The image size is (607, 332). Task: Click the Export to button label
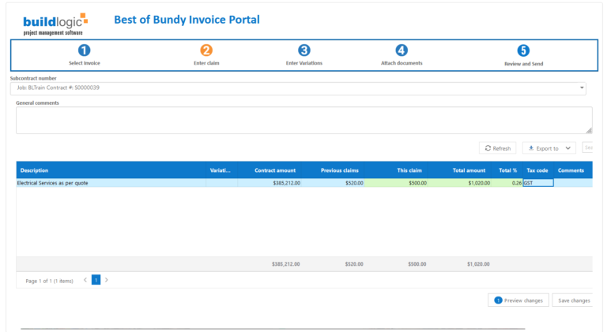[547, 148]
